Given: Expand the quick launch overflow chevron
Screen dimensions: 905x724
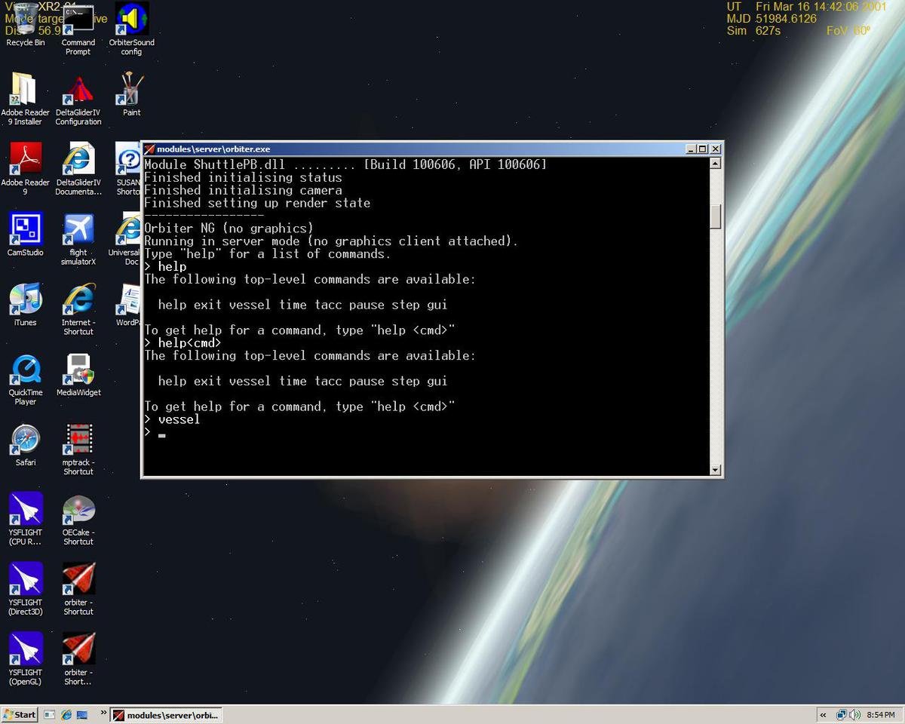Looking at the screenshot, I should pos(104,714).
